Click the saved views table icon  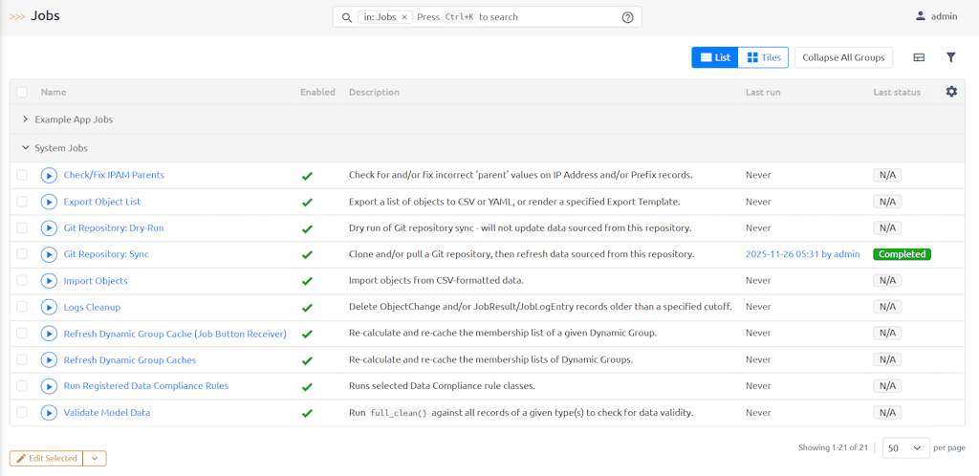coord(919,57)
